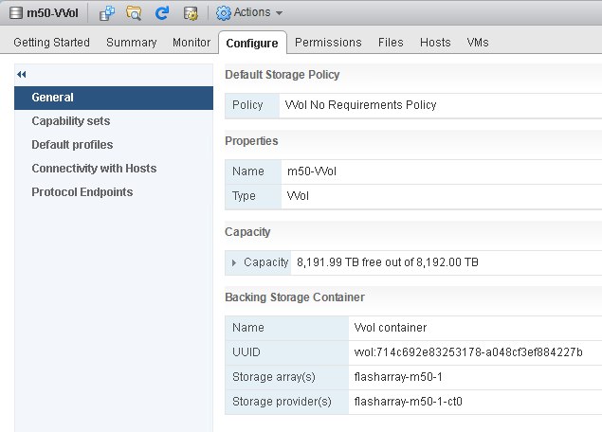Expand the Capacity details row

[234, 262]
